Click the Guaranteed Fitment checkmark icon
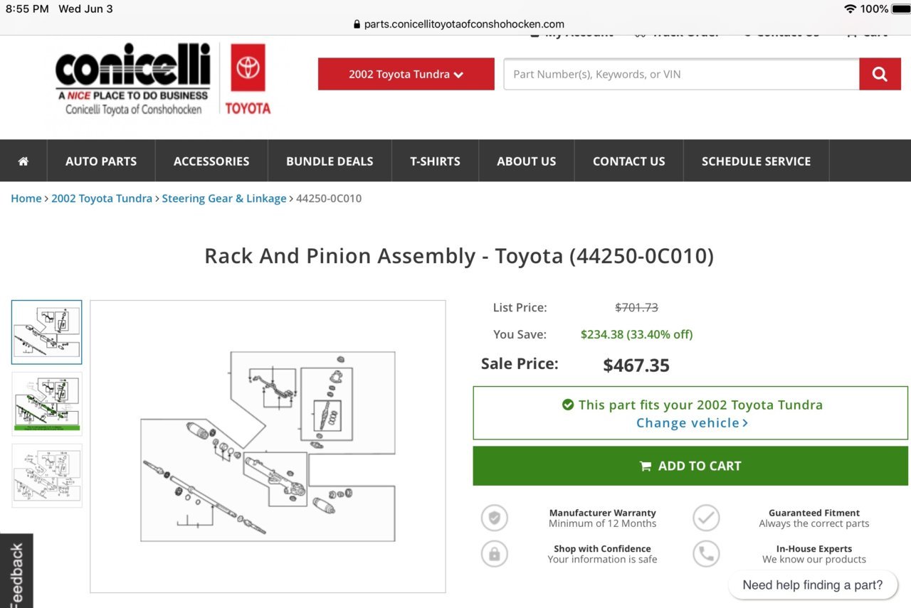The height and width of the screenshot is (608, 911). click(706, 518)
